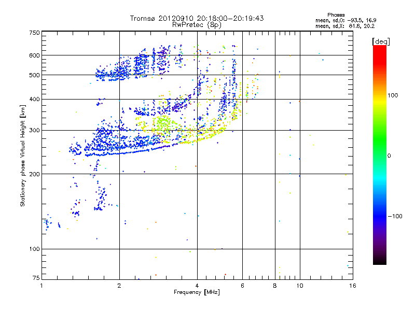
Task: Click the 'RwPretec (8p)' subtitle
Action: [197, 25]
